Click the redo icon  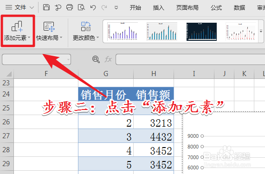[x=104, y=7]
